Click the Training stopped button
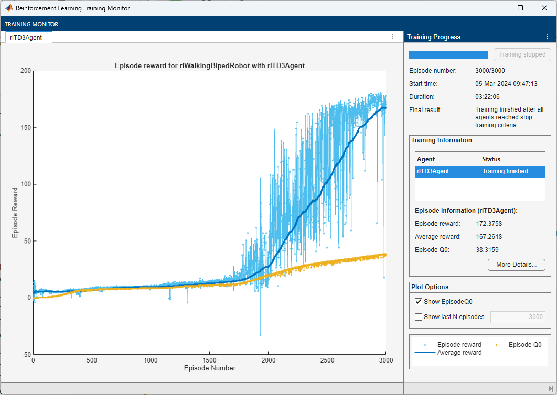This screenshot has width=557, height=395. tap(522, 54)
